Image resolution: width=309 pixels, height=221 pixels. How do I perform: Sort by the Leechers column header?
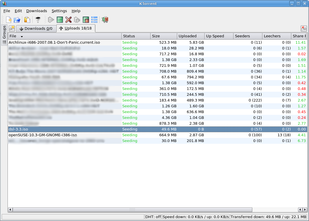(x=277, y=36)
